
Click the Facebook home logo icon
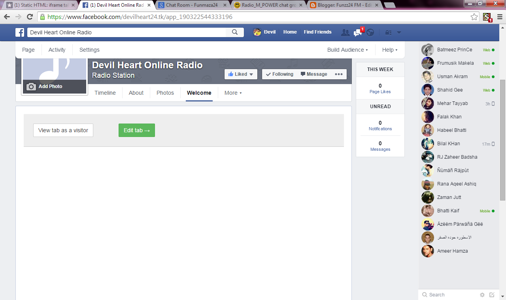click(19, 32)
